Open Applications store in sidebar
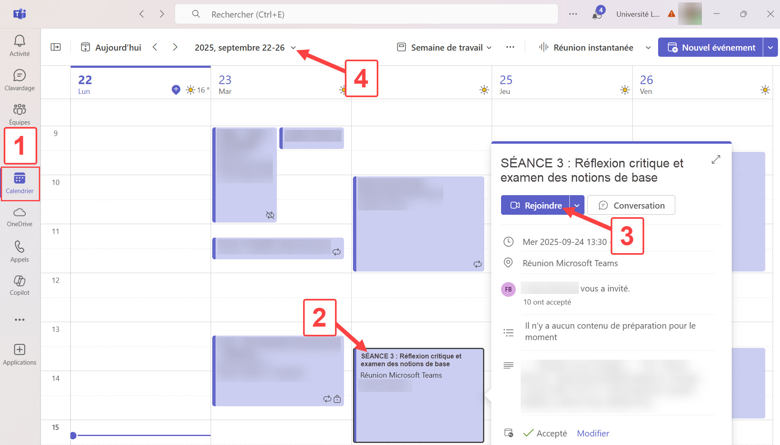Image resolution: width=780 pixels, height=445 pixels. point(20,354)
